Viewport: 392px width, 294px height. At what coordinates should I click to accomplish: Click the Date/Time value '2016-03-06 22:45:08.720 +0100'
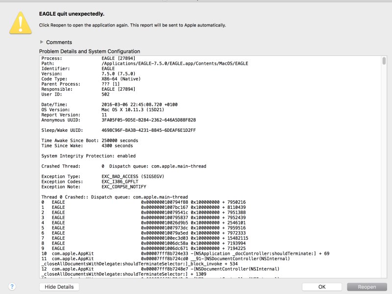click(140, 104)
